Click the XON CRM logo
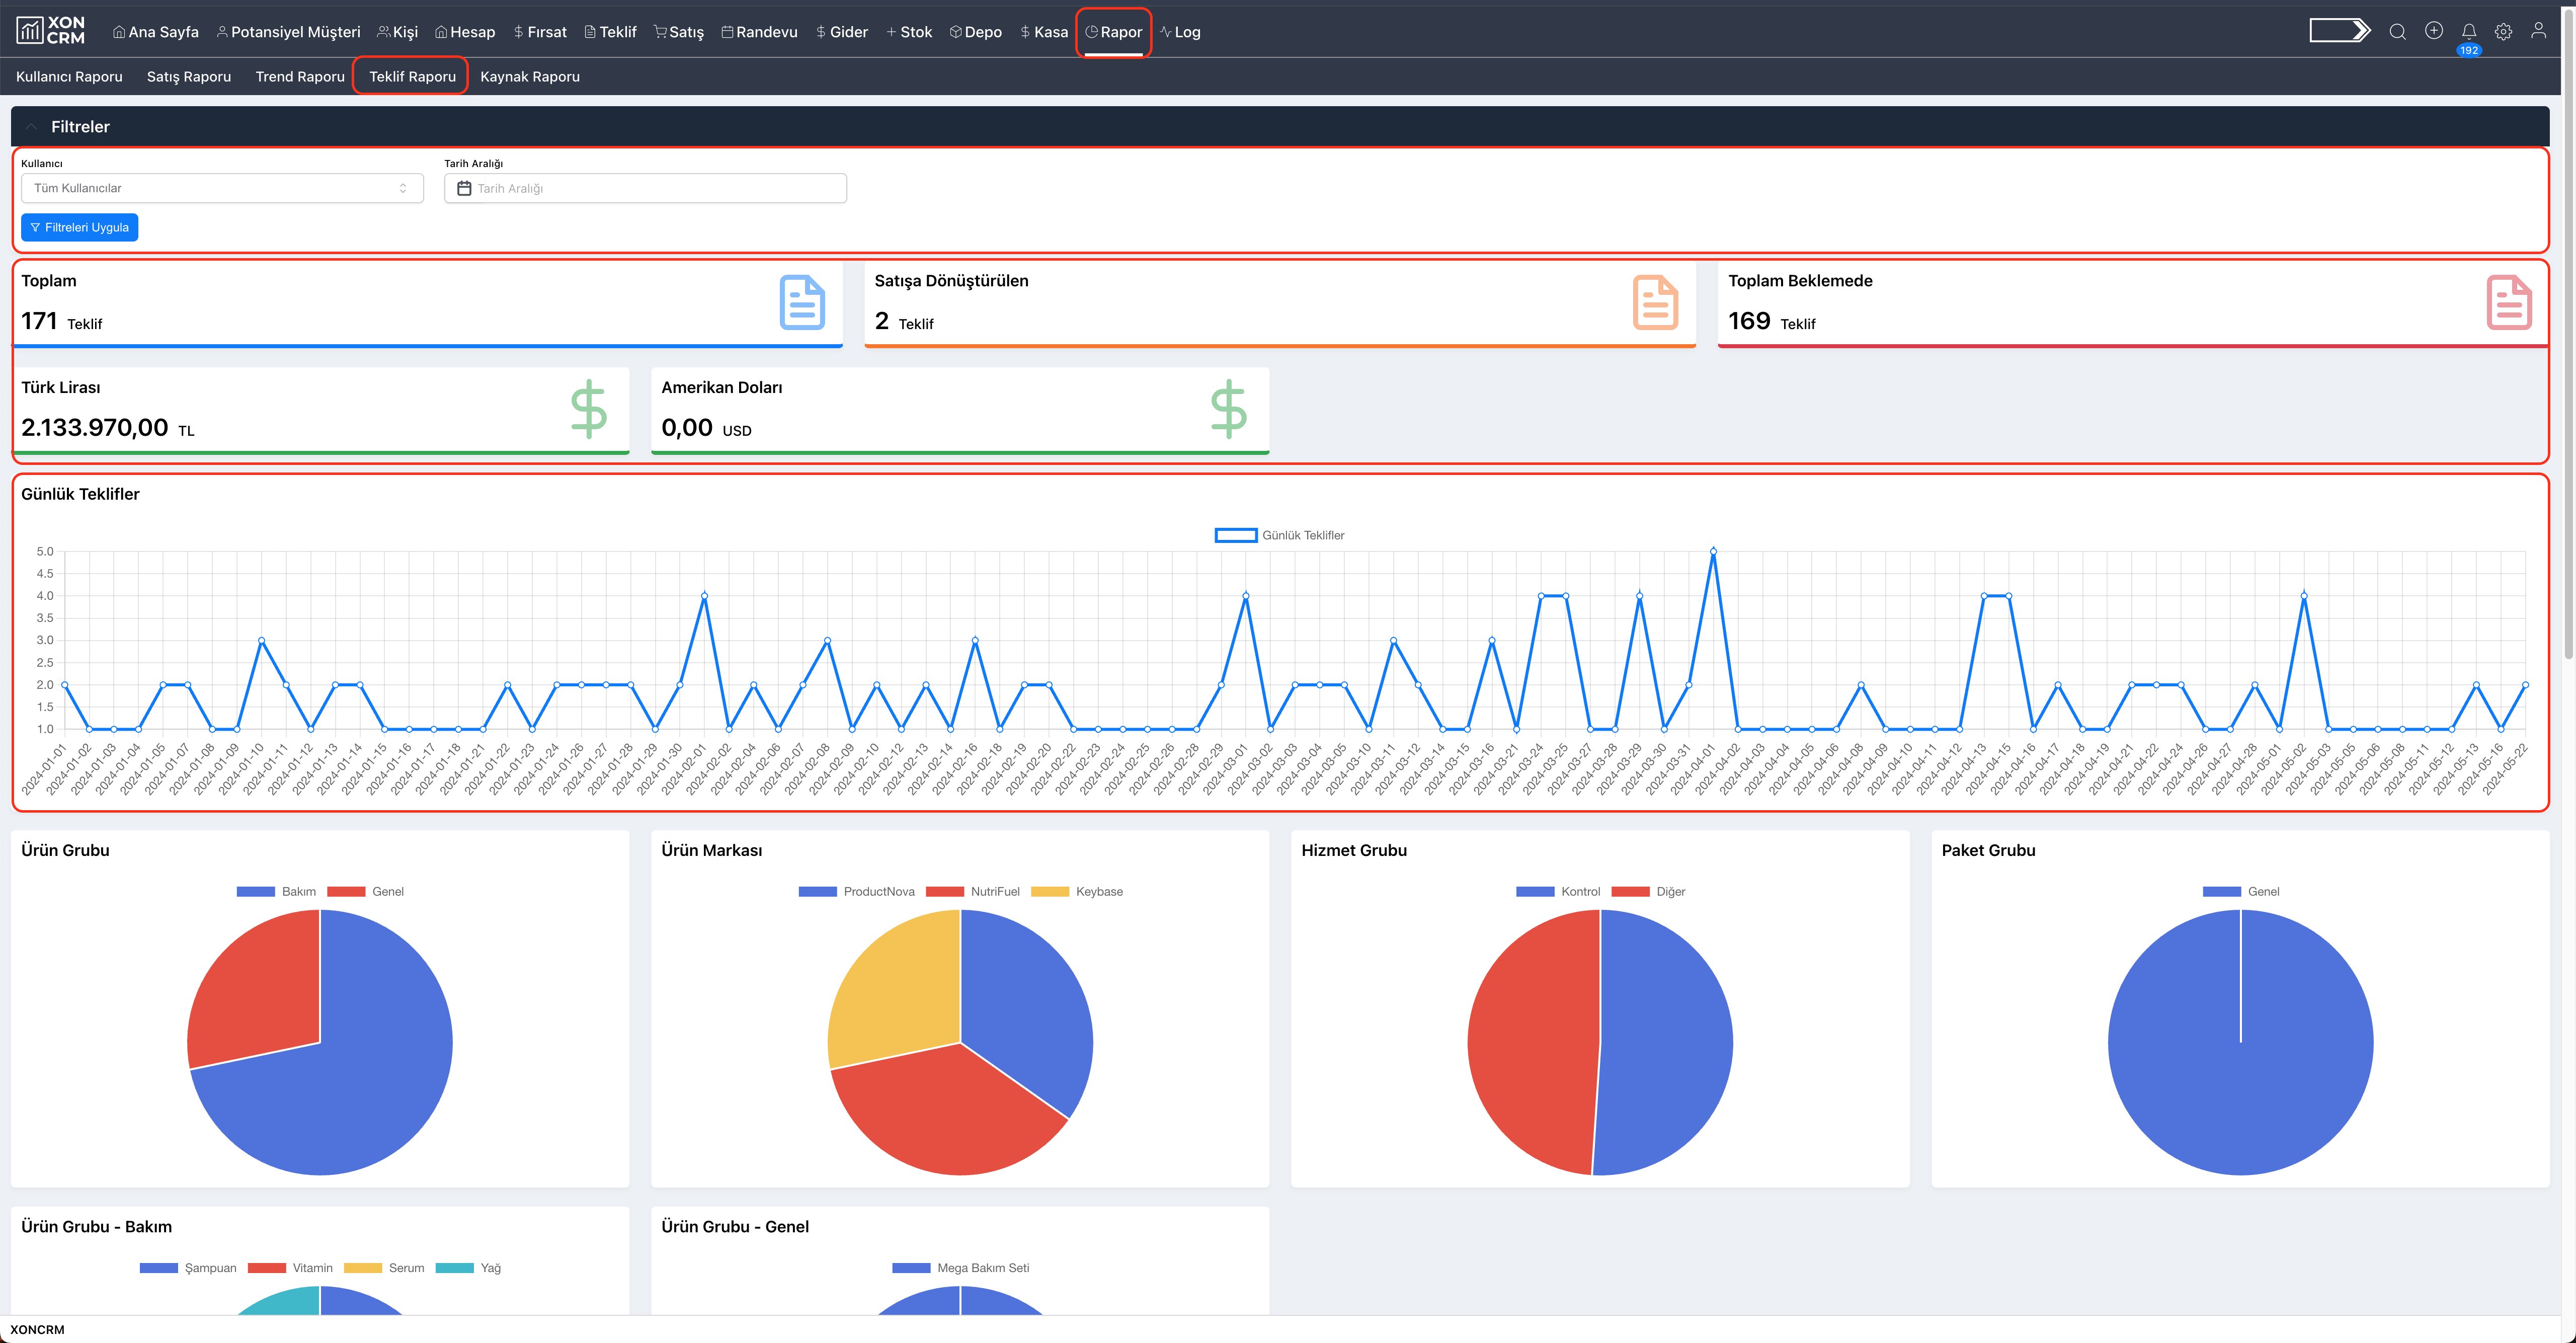2576x1343 pixels. tap(51, 31)
